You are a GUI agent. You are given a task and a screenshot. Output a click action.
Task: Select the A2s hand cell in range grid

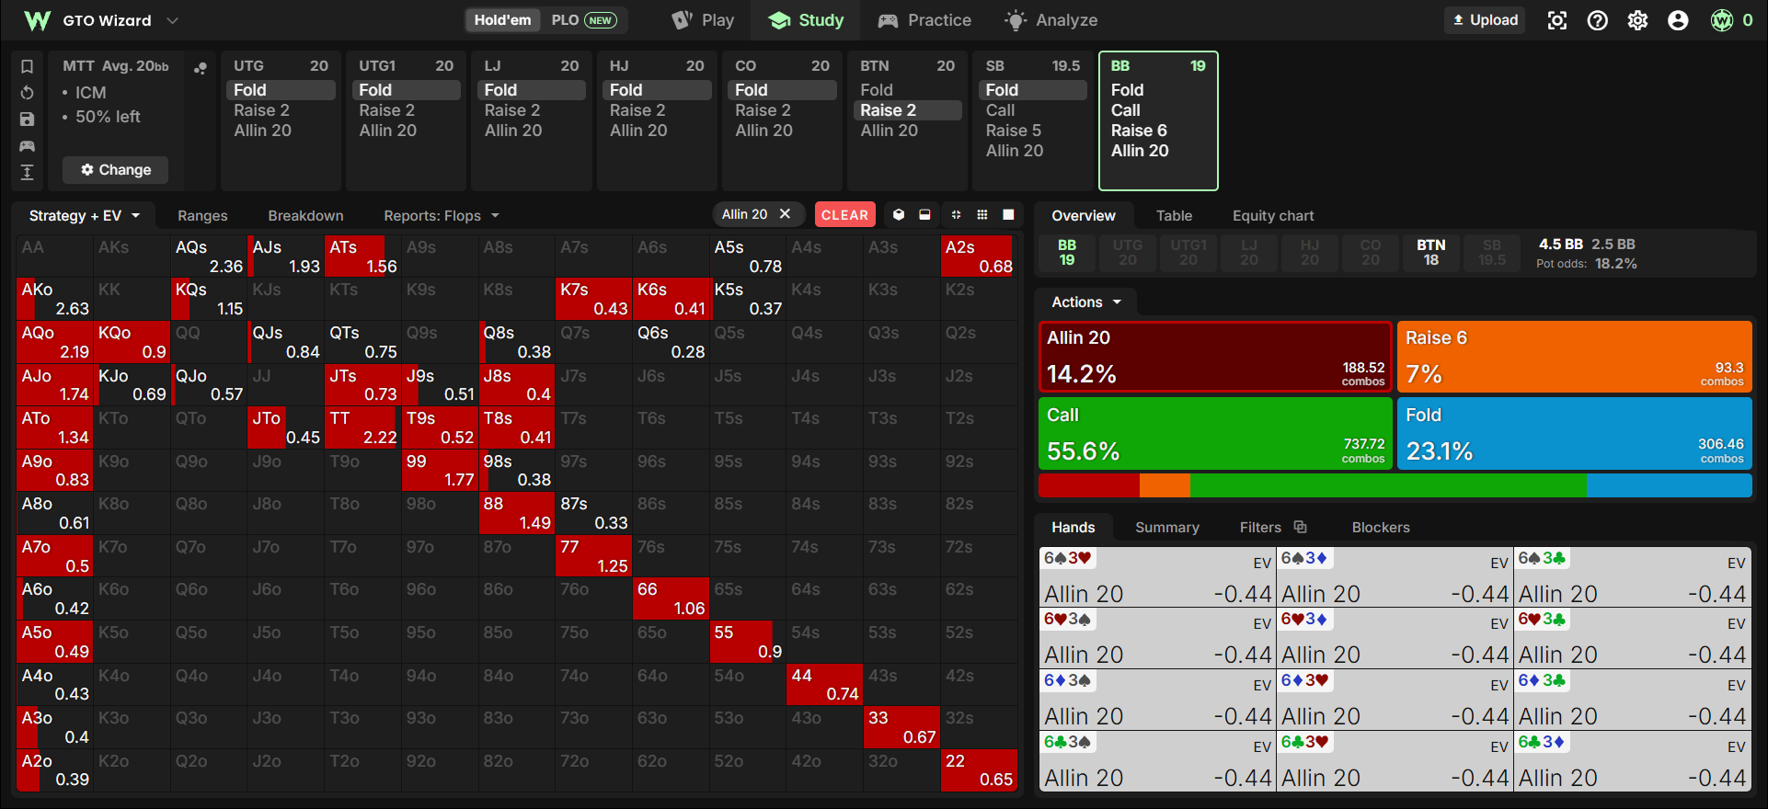(x=978, y=256)
